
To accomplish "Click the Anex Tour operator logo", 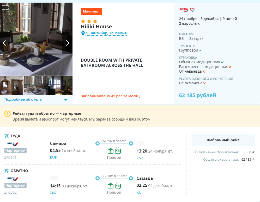I will point(184,10).
